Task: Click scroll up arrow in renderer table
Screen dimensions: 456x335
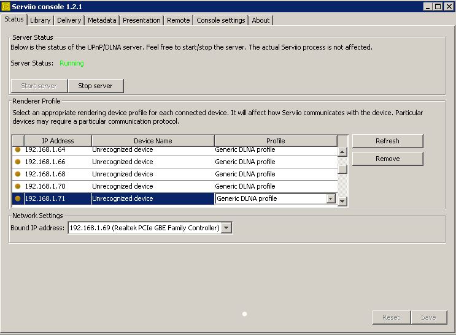Action: click(x=342, y=152)
